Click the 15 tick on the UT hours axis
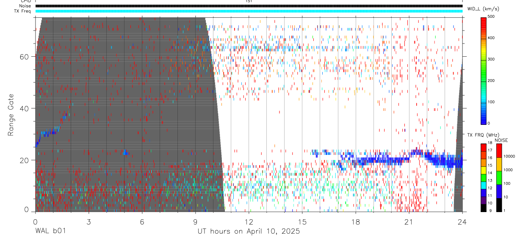The height and width of the screenshot is (240, 520). point(302,221)
